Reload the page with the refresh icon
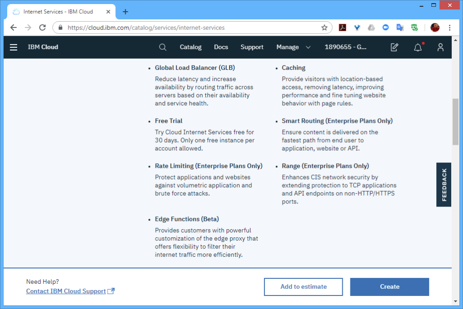The width and height of the screenshot is (463, 309). 43,28
